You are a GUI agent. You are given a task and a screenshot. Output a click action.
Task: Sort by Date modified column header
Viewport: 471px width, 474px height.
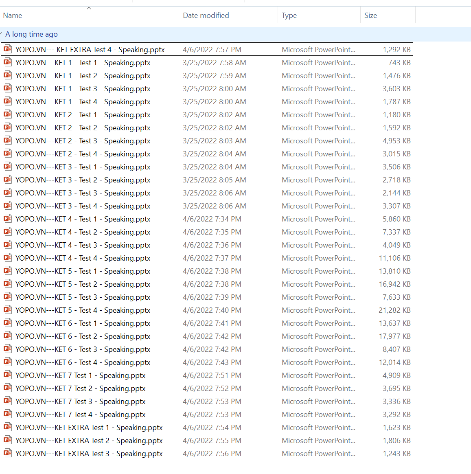[206, 15]
